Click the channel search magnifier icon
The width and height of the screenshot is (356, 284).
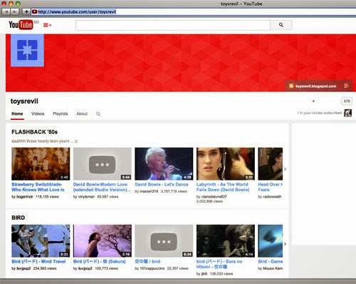coord(98,114)
